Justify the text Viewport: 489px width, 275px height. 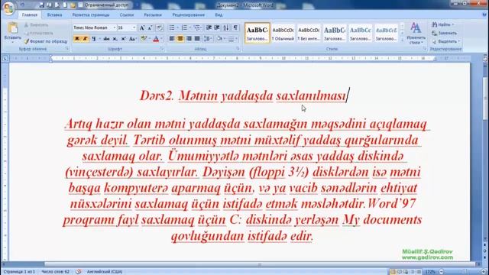click(197, 39)
